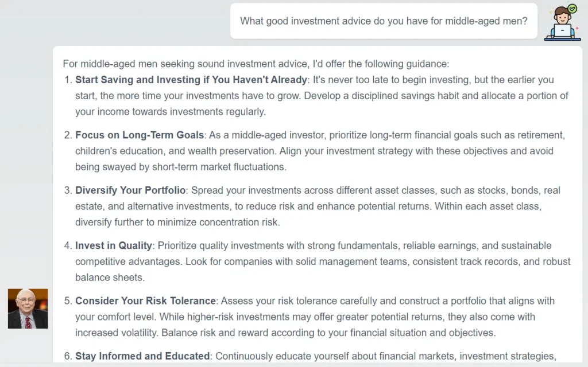This screenshot has width=588, height=367.
Task: Click the "Focus on Long-Term Goals" heading
Action: click(140, 135)
